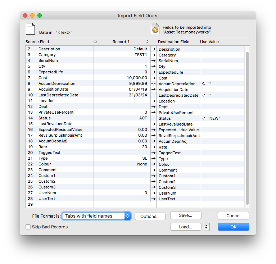
Task: Select source field TaggedText
Action: (49, 153)
